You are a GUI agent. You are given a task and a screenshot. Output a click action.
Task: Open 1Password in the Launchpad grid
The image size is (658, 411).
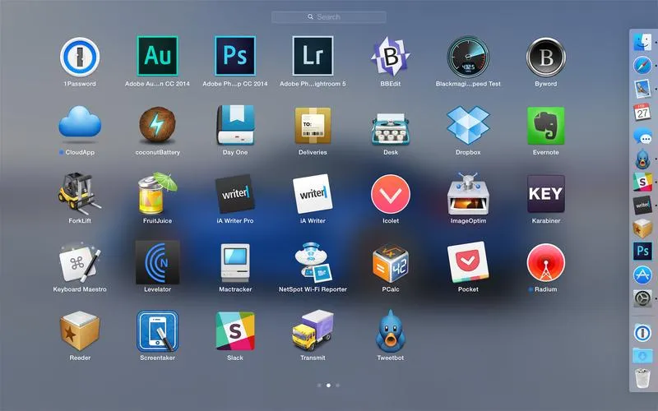click(80, 57)
